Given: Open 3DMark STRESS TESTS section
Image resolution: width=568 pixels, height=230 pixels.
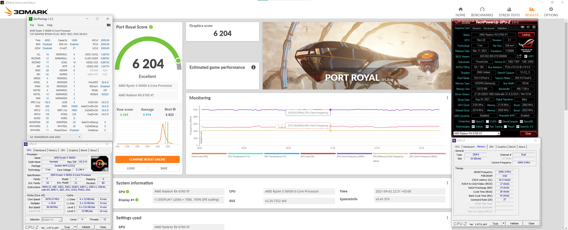Looking at the screenshot, I should click(x=509, y=12).
